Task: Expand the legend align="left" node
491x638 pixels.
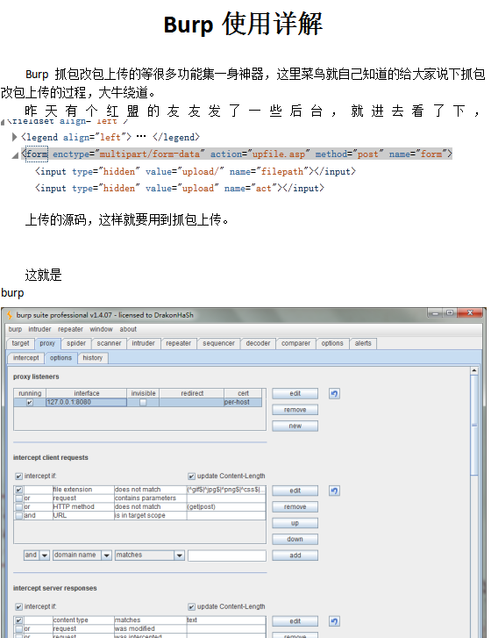Action: tap(15, 137)
